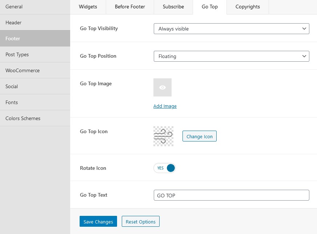Viewport: 317px width, 234px height.
Task: Open the Go Top Position dropdown
Action: [232, 56]
